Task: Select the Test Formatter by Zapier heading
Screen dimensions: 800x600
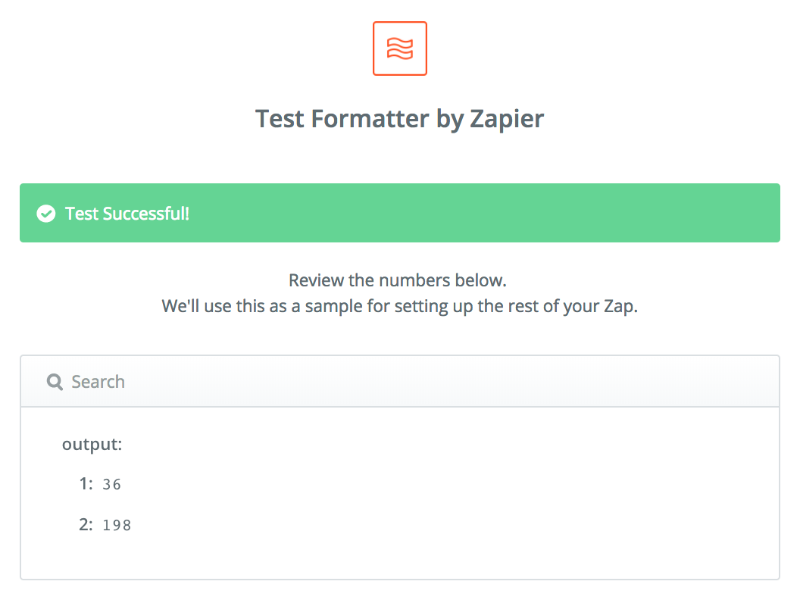Action: (x=400, y=119)
